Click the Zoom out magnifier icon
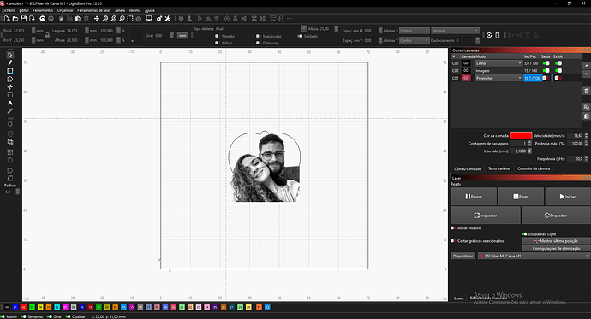This screenshot has height=319, width=591. tap(122, 19)
